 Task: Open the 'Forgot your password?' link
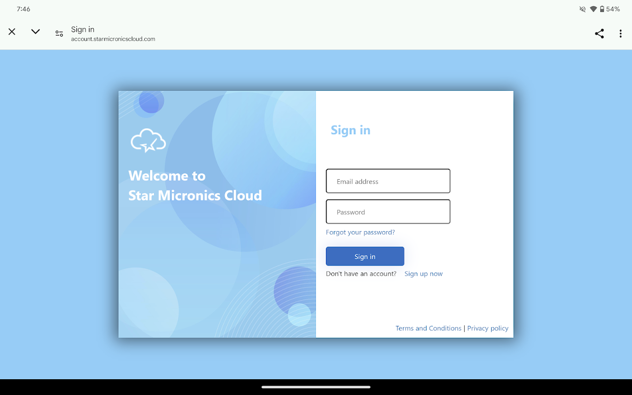[x=360, y=232]
